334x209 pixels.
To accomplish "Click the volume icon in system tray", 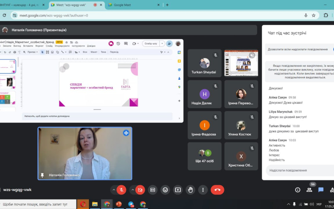I will click(x=312, y=204).
